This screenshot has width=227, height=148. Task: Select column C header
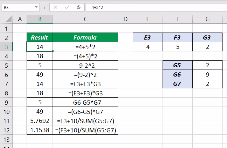85,19
